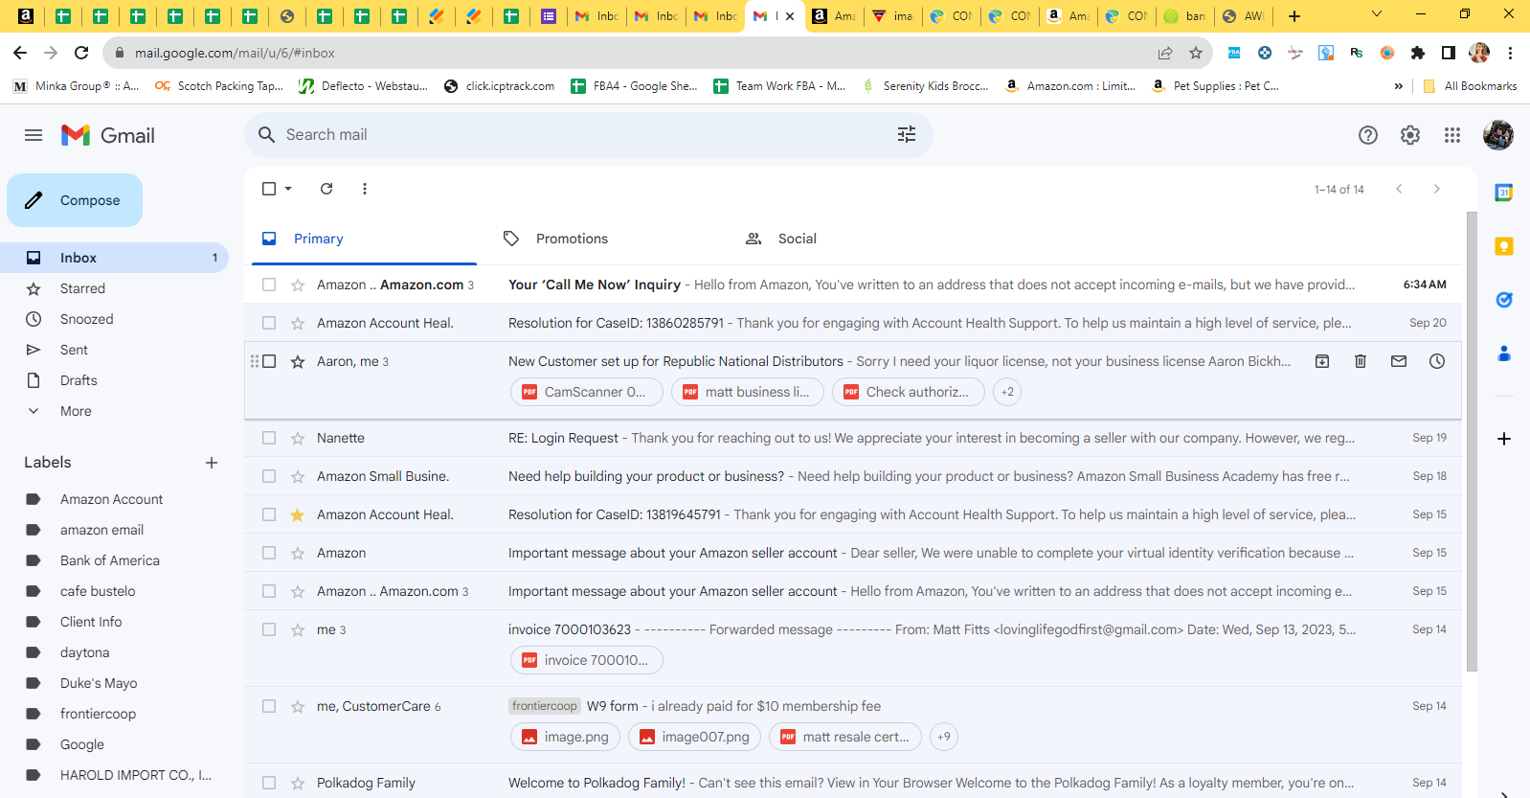This screenshot has height=798, width=1530.
Task: Open the Gmail main menu hamburger icon
Action: (x=34, y=135)
